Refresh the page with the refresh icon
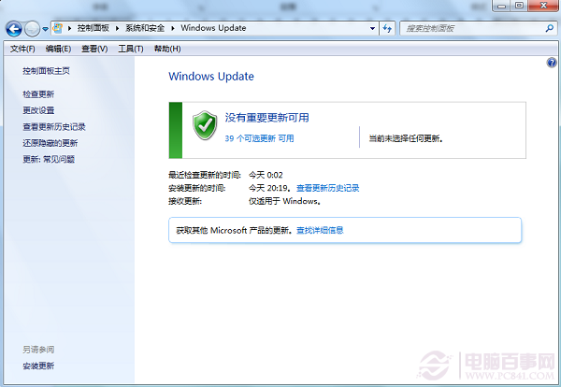The height and width of the screenshot is (387, 561). [387, 28]
